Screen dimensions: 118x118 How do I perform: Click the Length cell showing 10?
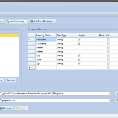tap(88, 64)
